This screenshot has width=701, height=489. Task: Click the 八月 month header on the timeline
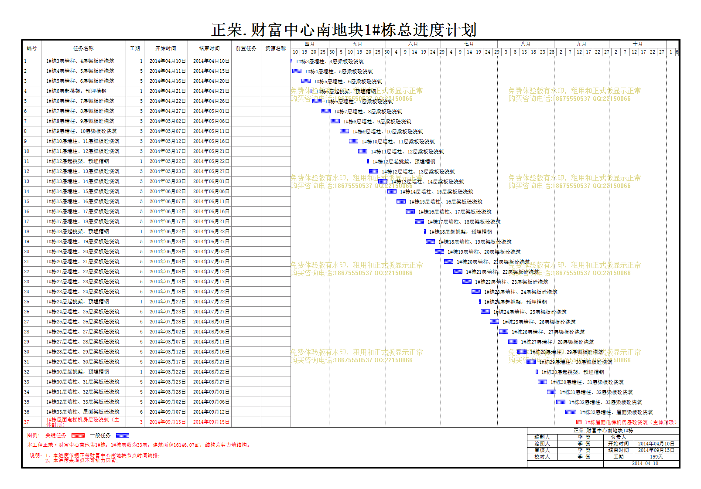pos(526,44)
